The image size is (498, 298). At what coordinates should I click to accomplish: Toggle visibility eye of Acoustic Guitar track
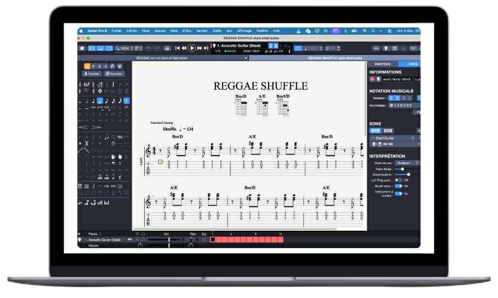[x=130, y=240]
